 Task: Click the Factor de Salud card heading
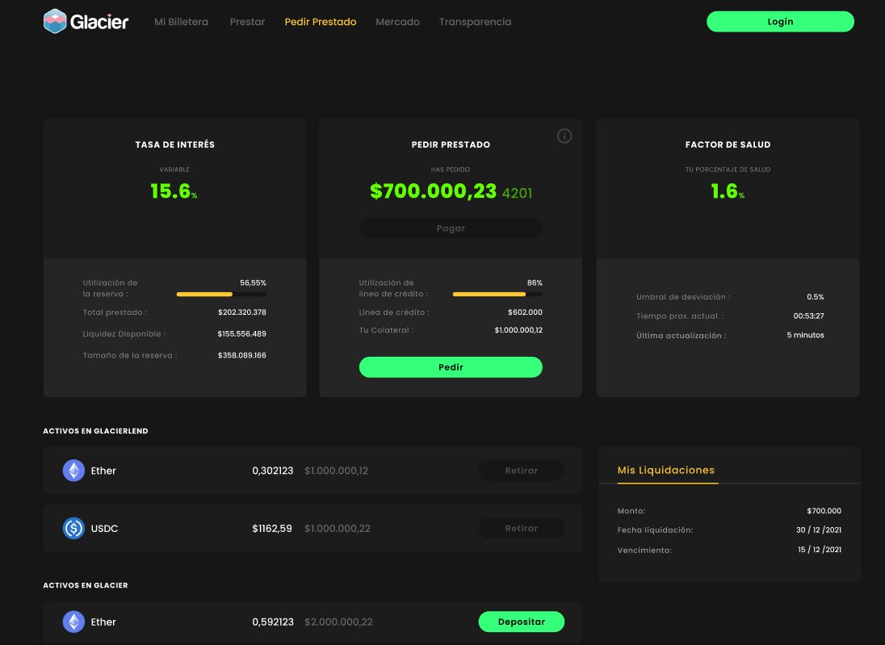[x=728, y=144]
